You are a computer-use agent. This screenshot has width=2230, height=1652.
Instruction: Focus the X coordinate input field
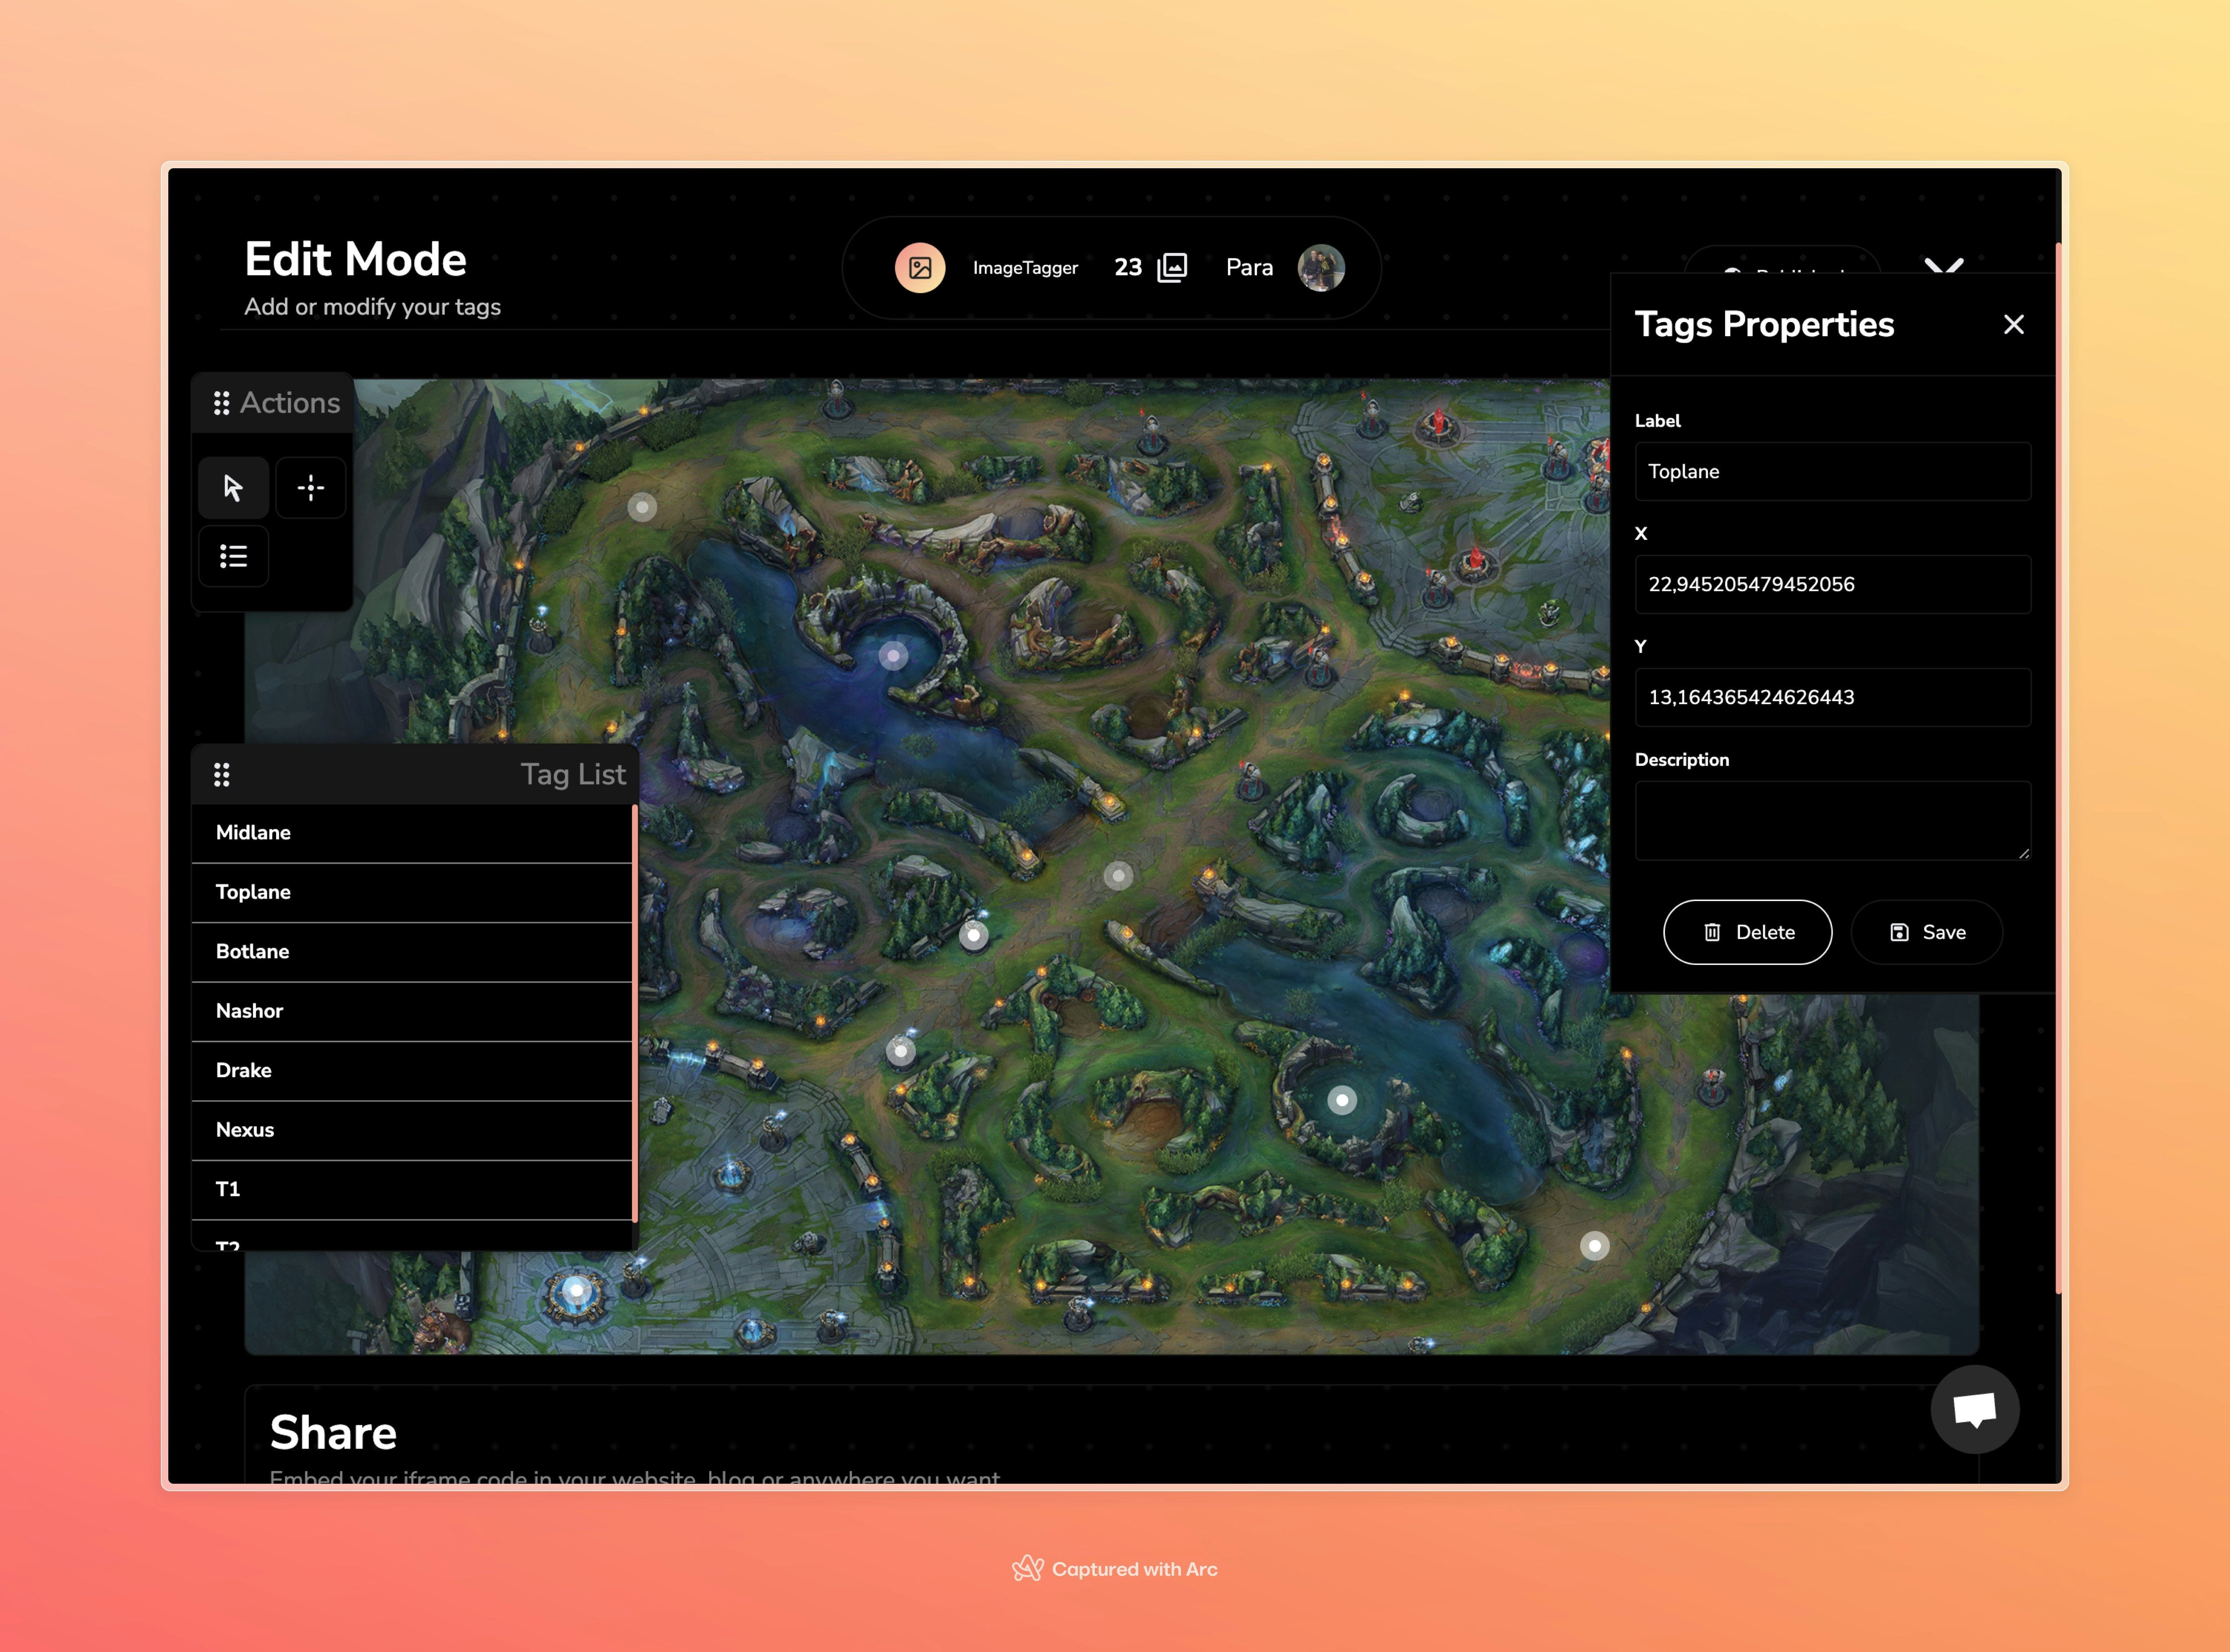pos(1833,585)
